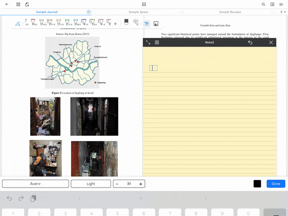Open the Avenir font picker
Screen dimensions: 288x216
[36, 184]
